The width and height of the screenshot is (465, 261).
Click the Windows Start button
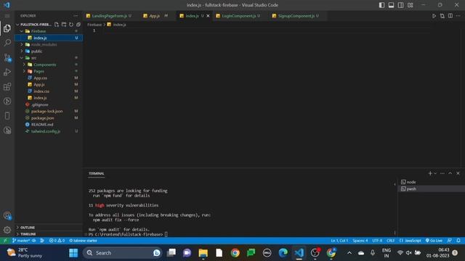(73, 253)
